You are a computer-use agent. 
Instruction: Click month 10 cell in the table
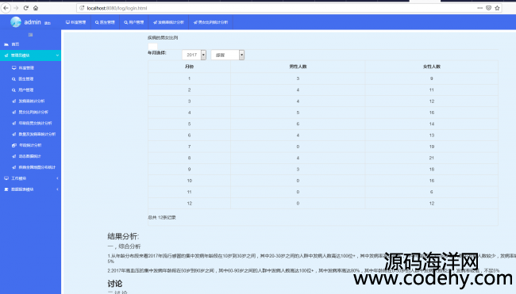point(189,181)
